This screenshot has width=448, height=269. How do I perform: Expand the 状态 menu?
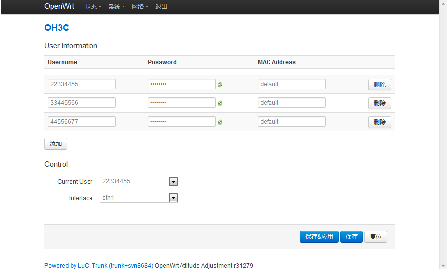[93, 7]
